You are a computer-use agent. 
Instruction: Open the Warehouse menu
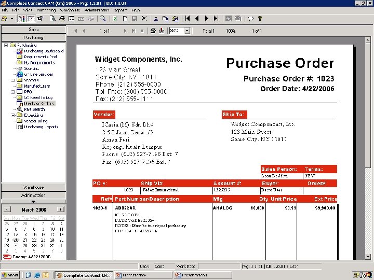pos(70,10)
